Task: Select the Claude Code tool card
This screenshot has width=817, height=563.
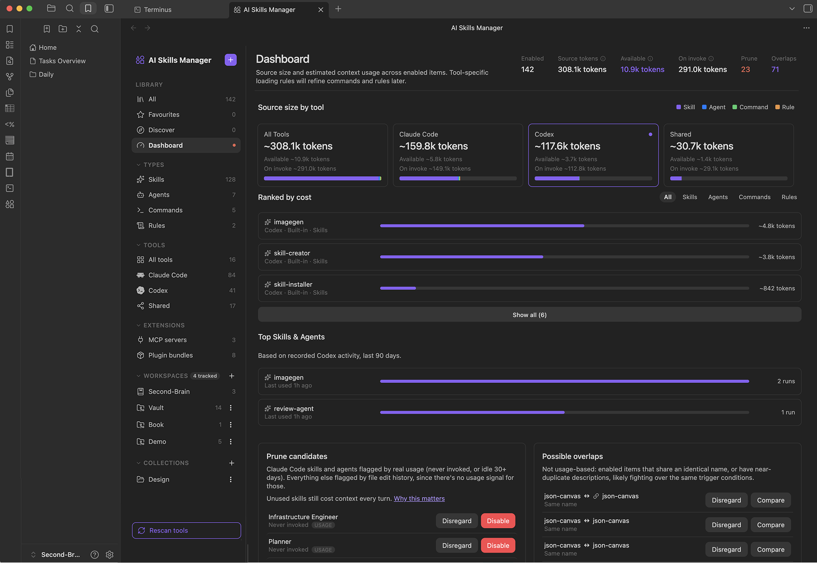Action: pos(458,155)
